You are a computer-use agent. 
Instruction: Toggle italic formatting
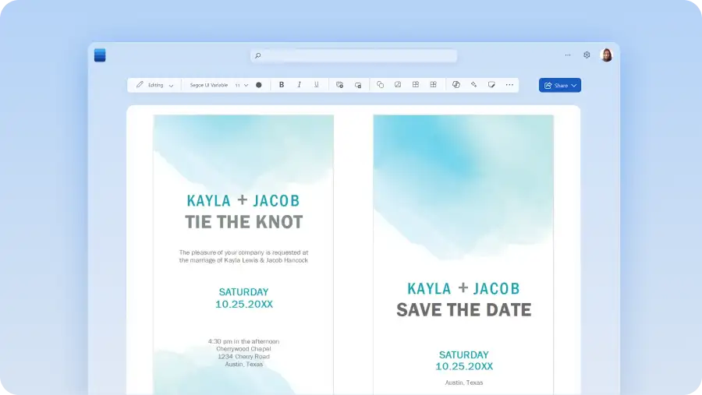299,85
